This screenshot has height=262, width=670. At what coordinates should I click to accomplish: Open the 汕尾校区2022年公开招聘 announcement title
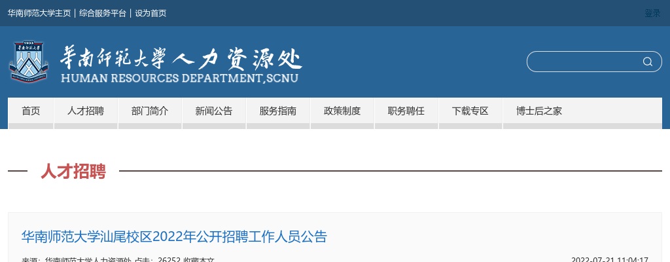click(x=174, y=236)
